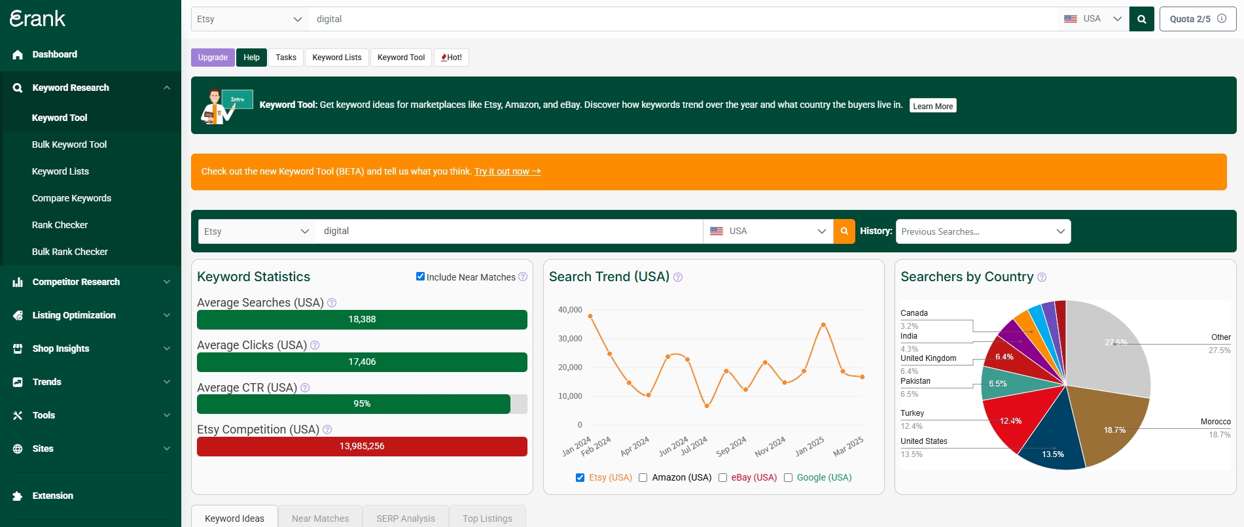Viewport: 1244px width, 527px height.
Task: Open help icon beside Average CTR (USA)
Action: [305, 388]
